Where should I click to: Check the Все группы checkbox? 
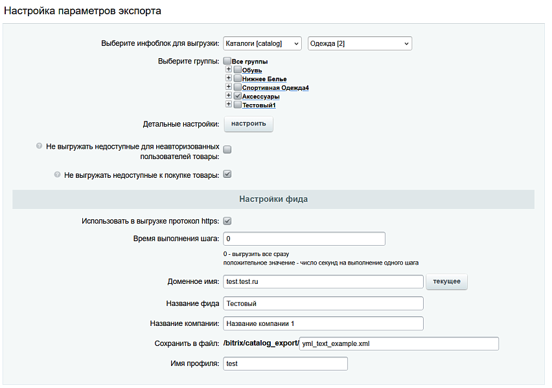[x=227, y=61]
